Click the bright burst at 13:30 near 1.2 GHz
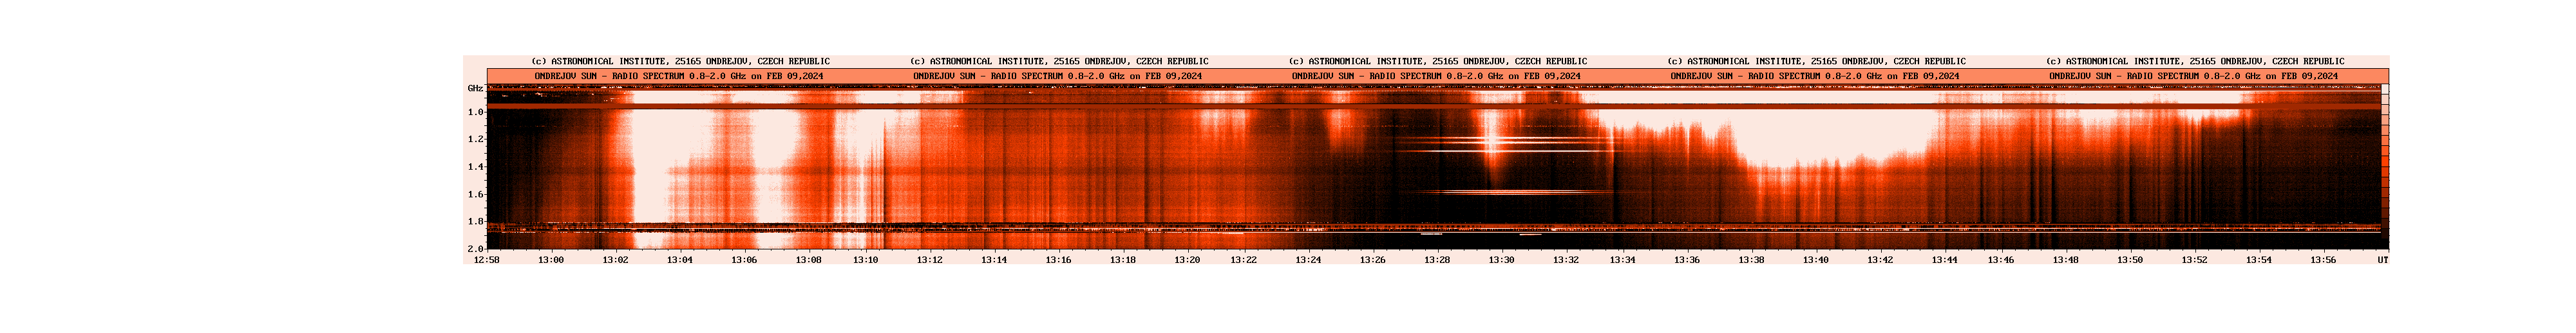This screenshot has width=2576, height=333. point(1493,143)
